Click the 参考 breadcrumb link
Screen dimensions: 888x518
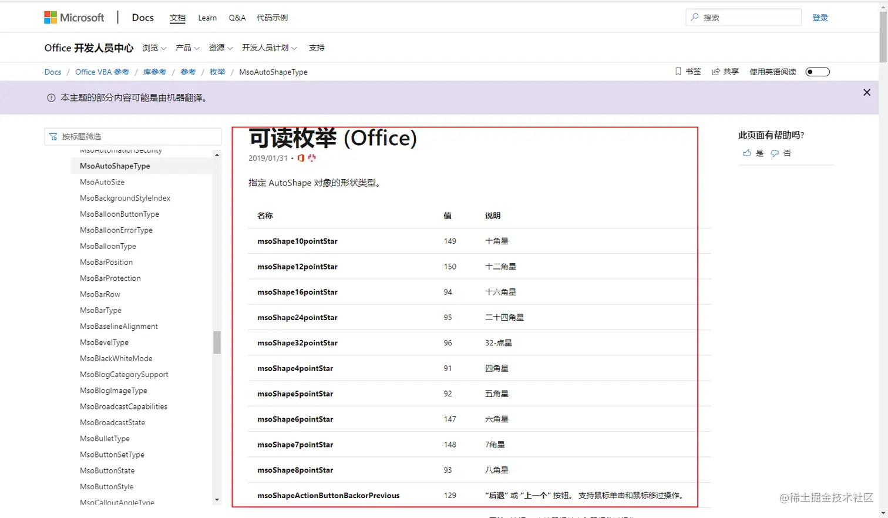(x=188, y=72)
